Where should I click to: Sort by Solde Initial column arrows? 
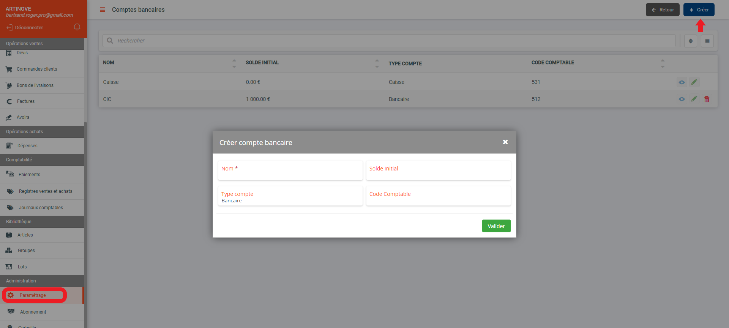[x=377, y=63]
